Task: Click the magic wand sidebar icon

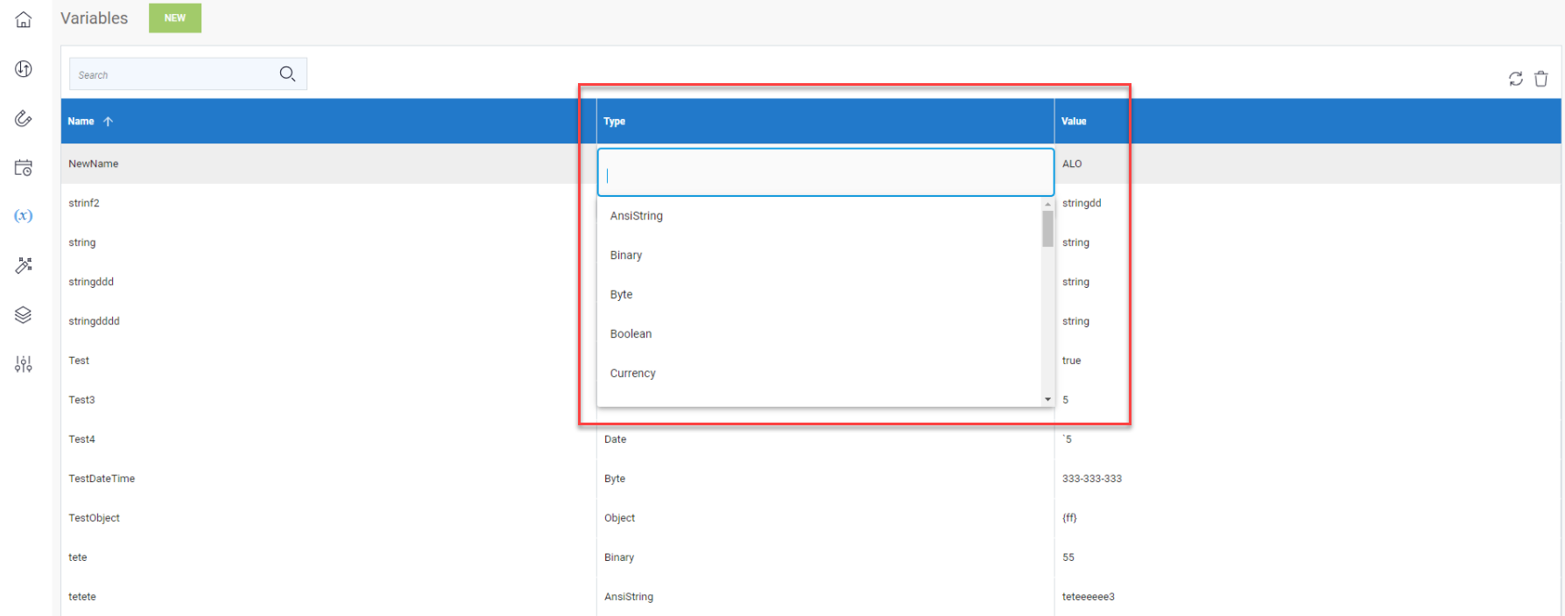Action: (24, 265)
